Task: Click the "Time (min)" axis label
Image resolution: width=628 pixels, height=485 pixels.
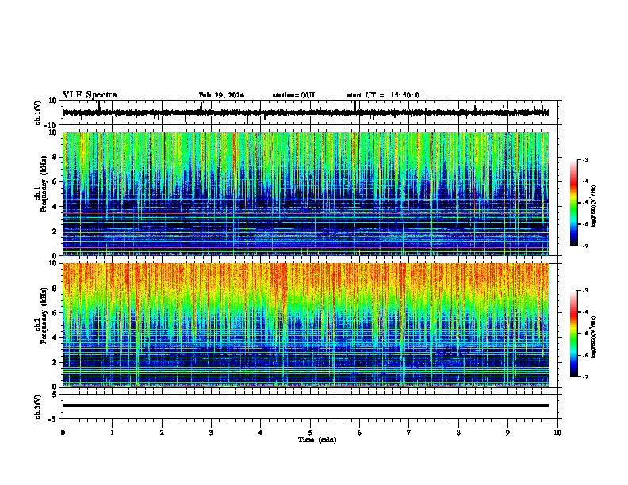Action: coord(317,439)
